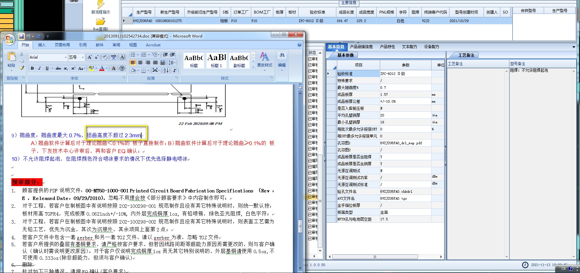This screenshot has height=273, width=580.
Task: Open paragraph shading paint bucket
Action: pyautogui.click(x=133, y=71)
